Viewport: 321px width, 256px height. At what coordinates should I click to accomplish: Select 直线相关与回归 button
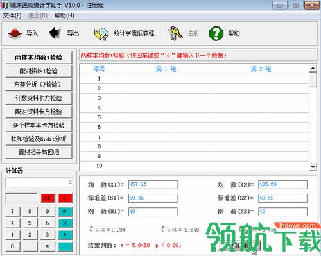click(39, 153)
